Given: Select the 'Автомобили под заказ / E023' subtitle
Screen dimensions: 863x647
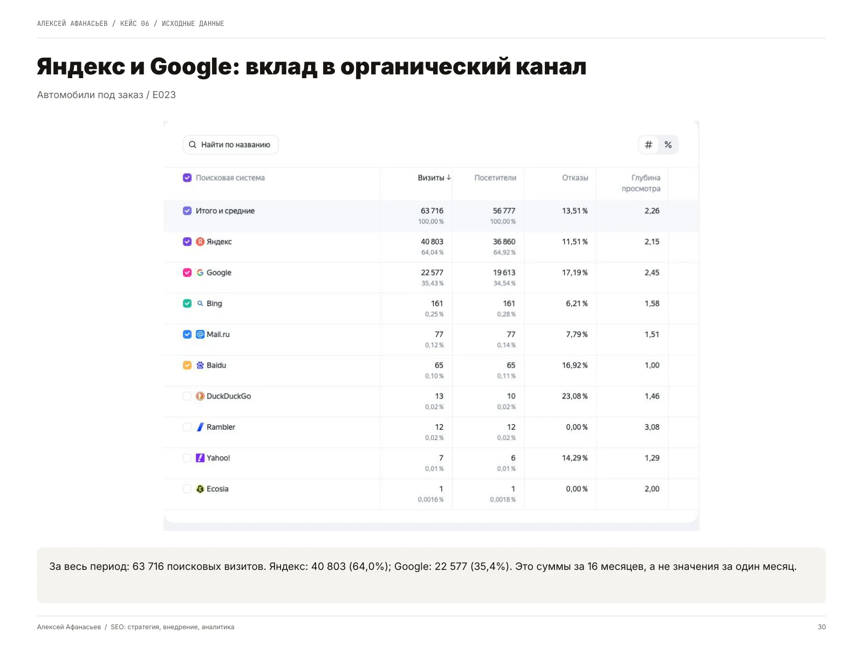Looking at the screenshot, I should pyautogui.click(x=106, y=95).
